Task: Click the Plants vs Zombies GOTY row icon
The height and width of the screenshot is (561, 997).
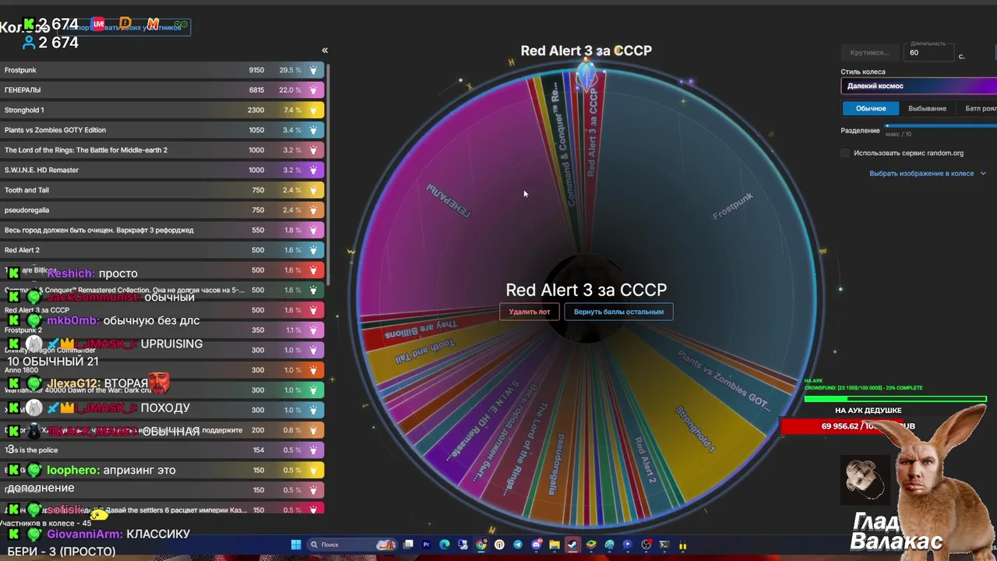Action: click(x=313, y=130)
